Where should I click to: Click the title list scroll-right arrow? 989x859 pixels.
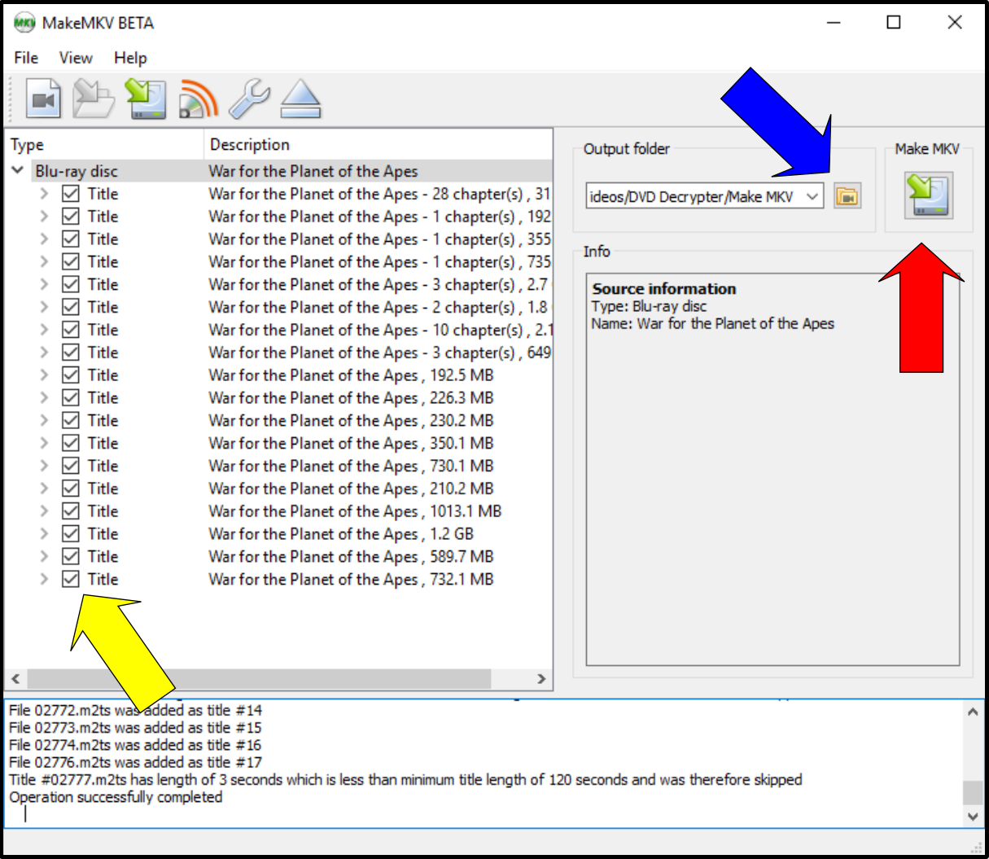click(x=541, y=679)
